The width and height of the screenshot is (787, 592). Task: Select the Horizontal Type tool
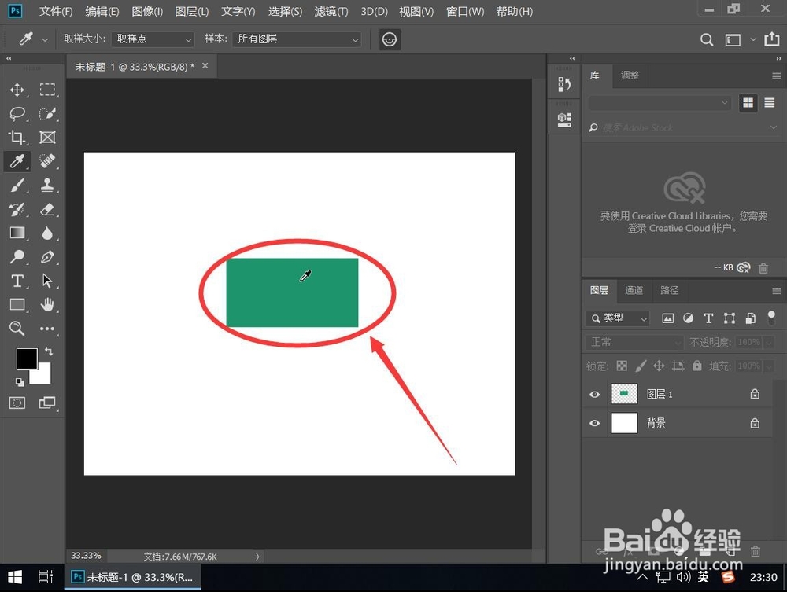(x=17, y=281)
